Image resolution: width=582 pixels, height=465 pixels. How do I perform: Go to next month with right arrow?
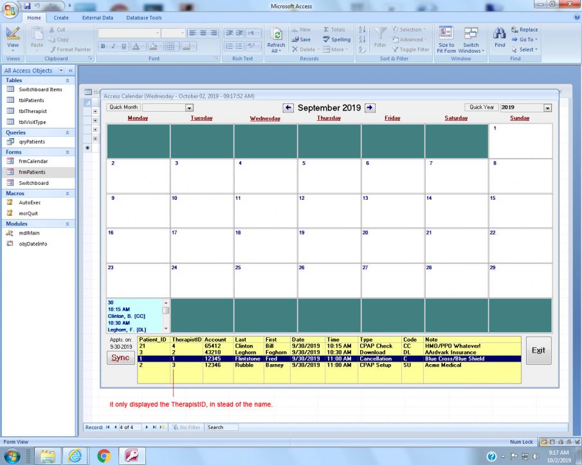click(370, 108)
